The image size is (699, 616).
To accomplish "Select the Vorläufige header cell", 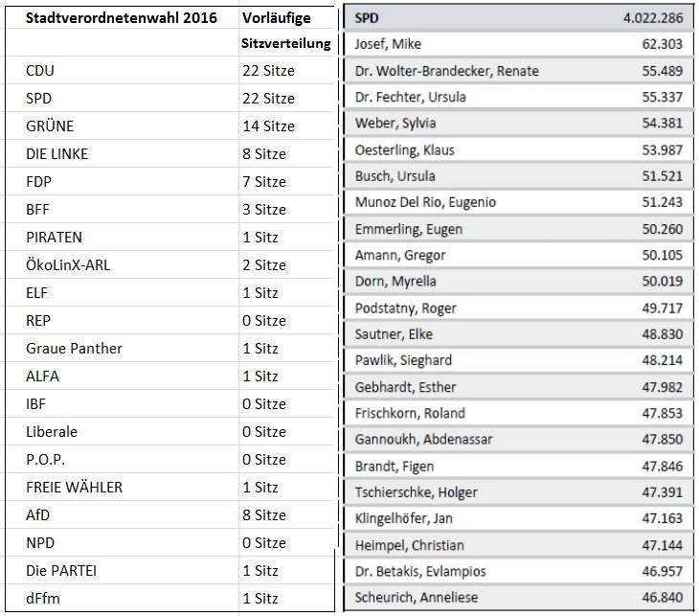I will tap(286, 18).
